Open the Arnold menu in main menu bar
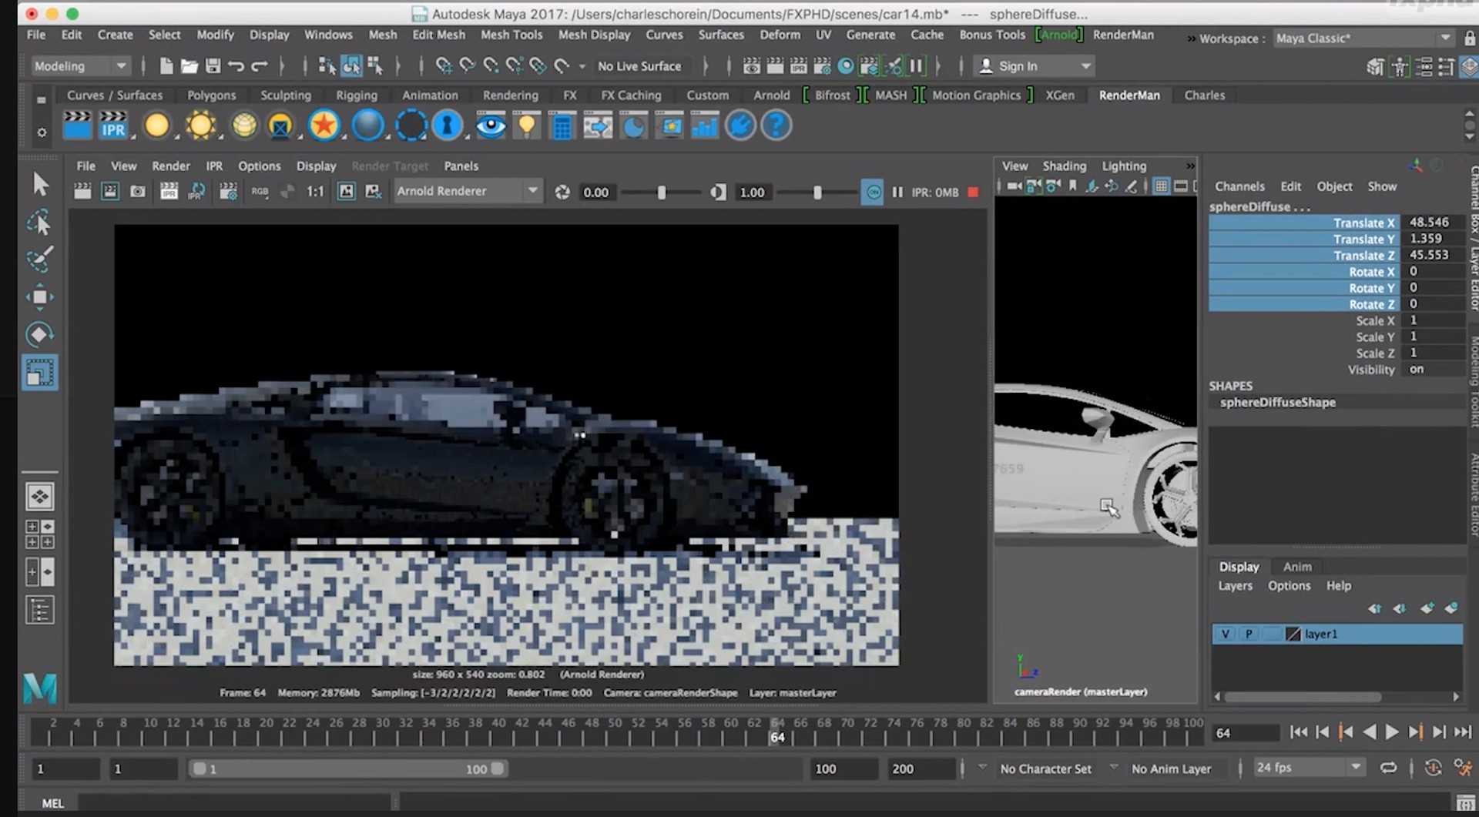The width and height of the screenshot is (1479, 817). pos(1059,35)
